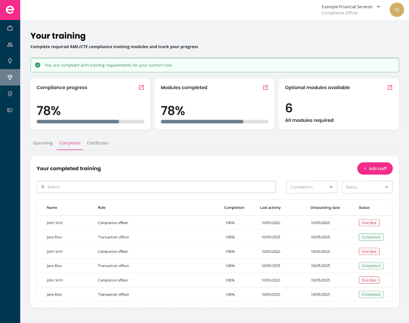
Task: Click the Compliance progress bar
Action: click(90, 121)
